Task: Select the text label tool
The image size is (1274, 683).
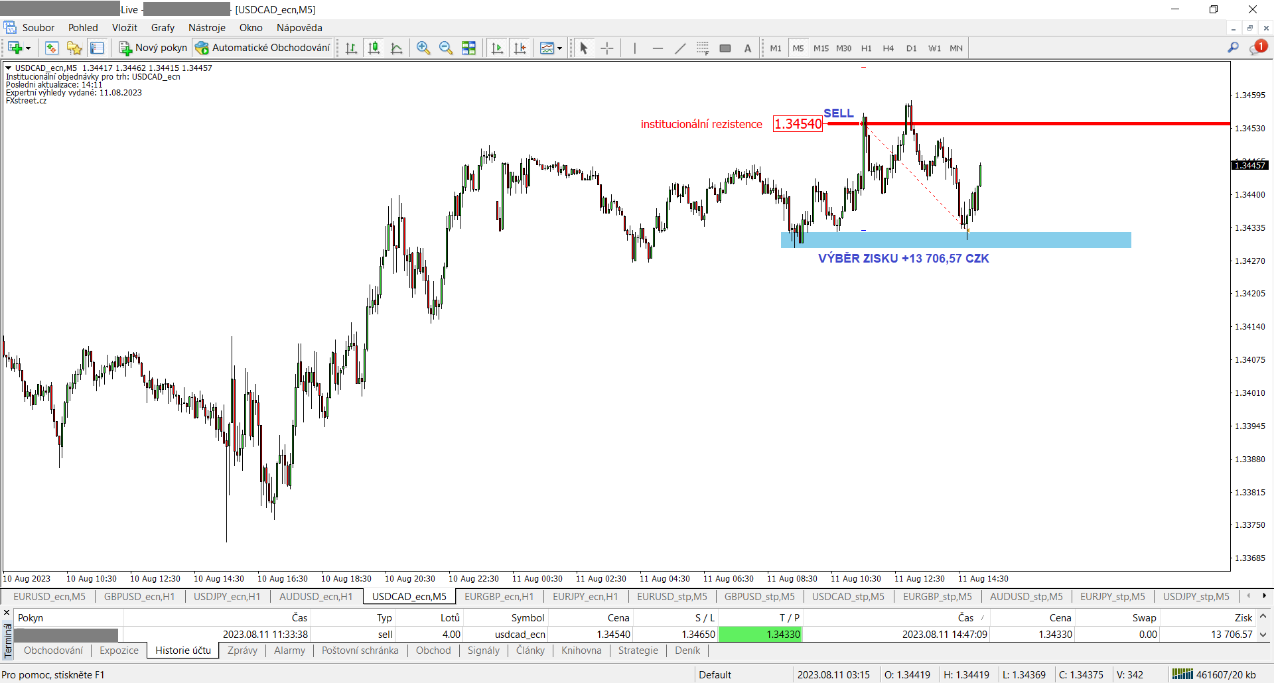Action: point(748,48)
